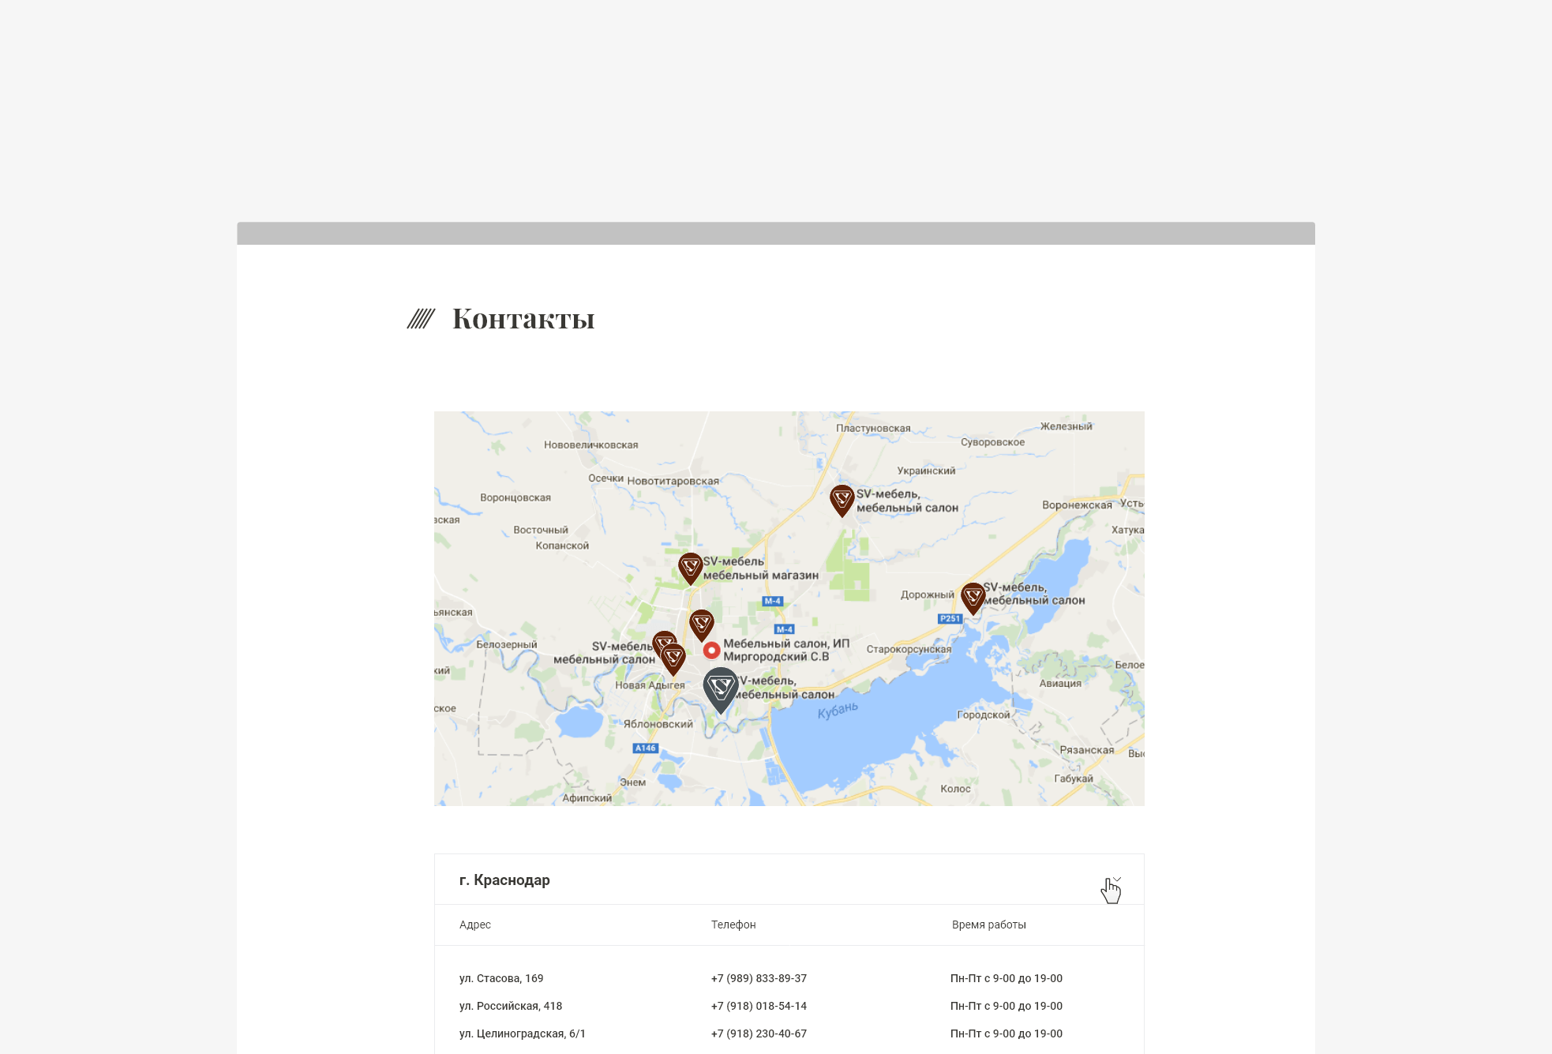Click the Кубань water label on map
1552x1054 pixels.
pos(838,710)
